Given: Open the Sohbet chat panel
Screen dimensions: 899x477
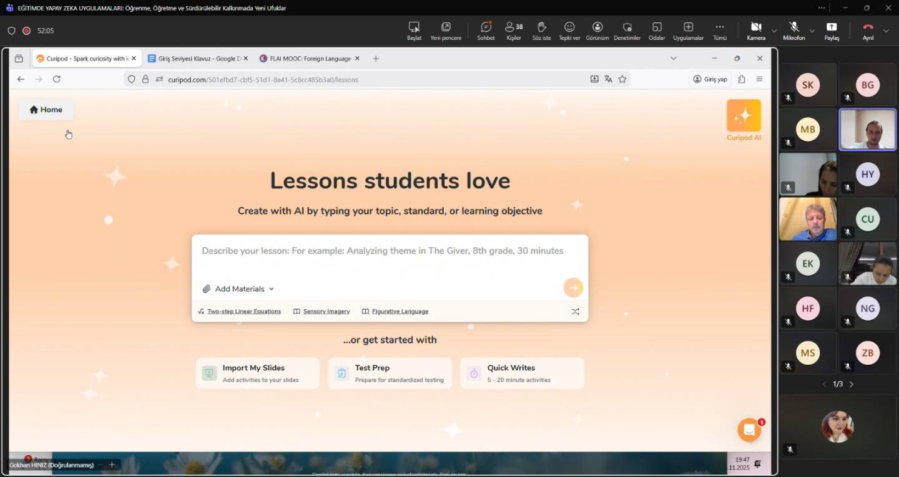Looking at the screenshot, I should pyautogui.click(x=486, y=31).
